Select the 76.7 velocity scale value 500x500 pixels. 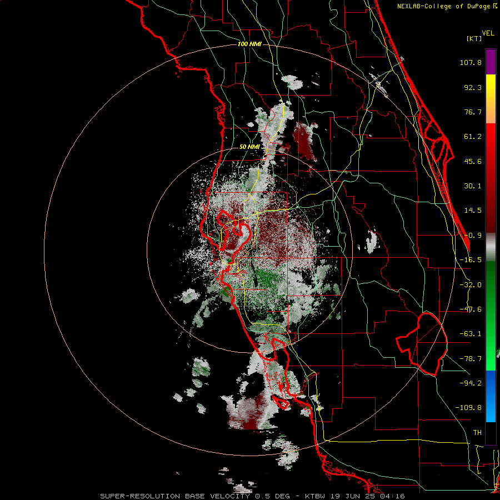[x=473, y=112]
